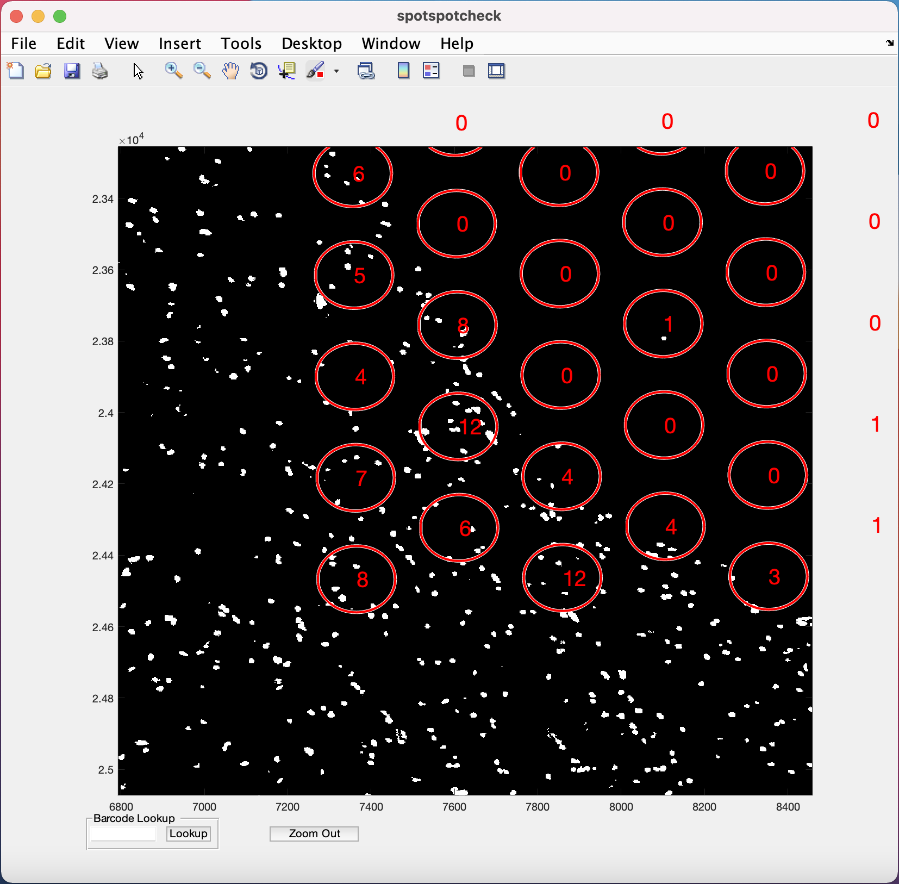Open the Tools menu

(x=241, y=43)
